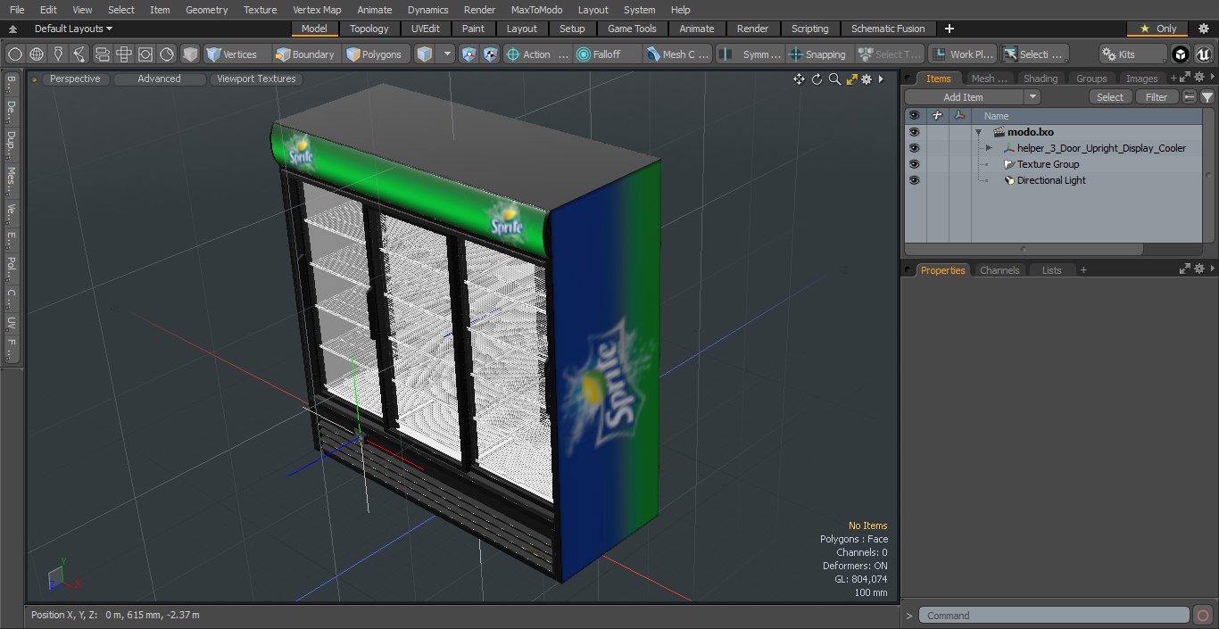Click the second cube pivot icon
The image size is (1219, 629).
pyautogui.click(x=490, y=54)
